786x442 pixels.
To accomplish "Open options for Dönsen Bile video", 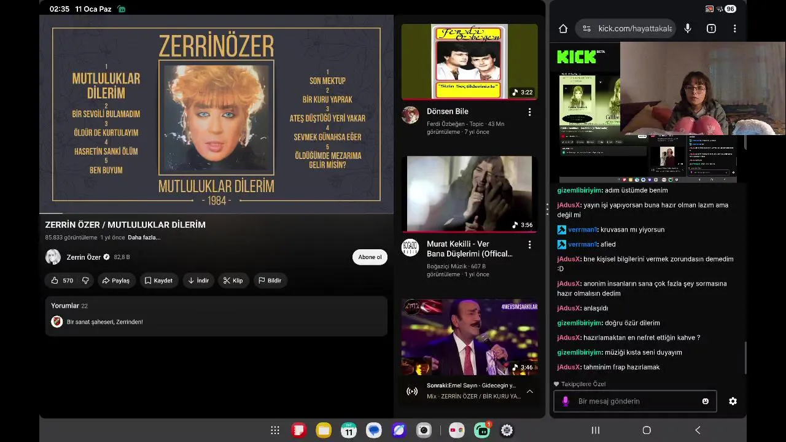I will (x=529, y=112).
